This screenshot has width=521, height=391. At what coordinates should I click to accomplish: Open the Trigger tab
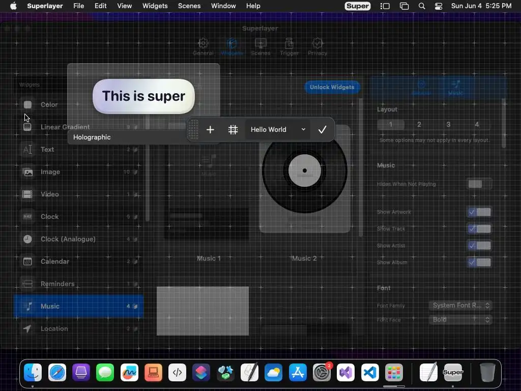coord(289,47)
